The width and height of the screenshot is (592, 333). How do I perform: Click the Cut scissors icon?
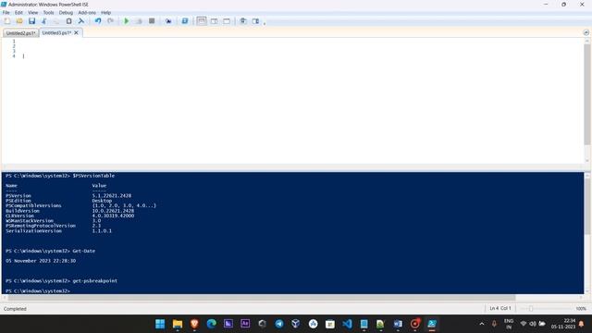click(44, 21)
